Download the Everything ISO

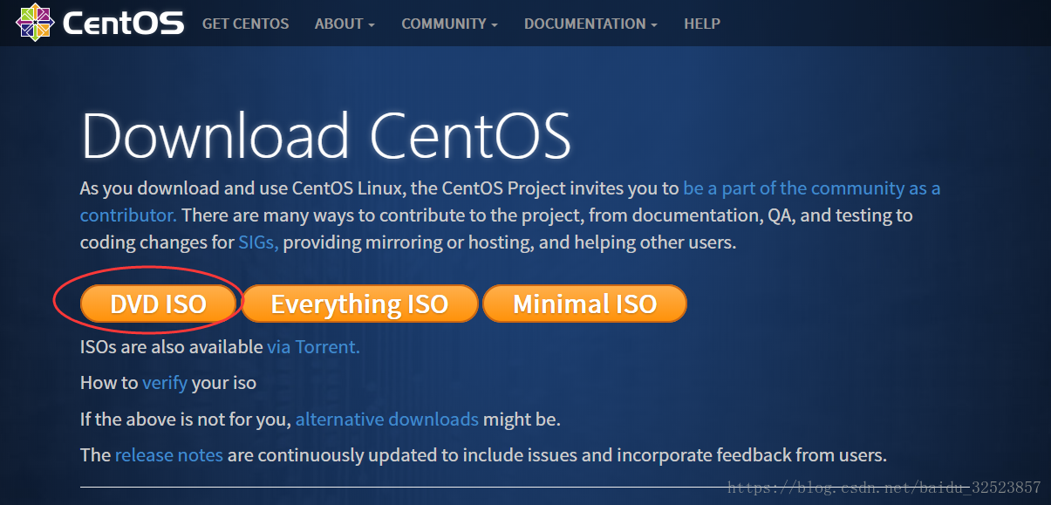click(x=359, y=304)
